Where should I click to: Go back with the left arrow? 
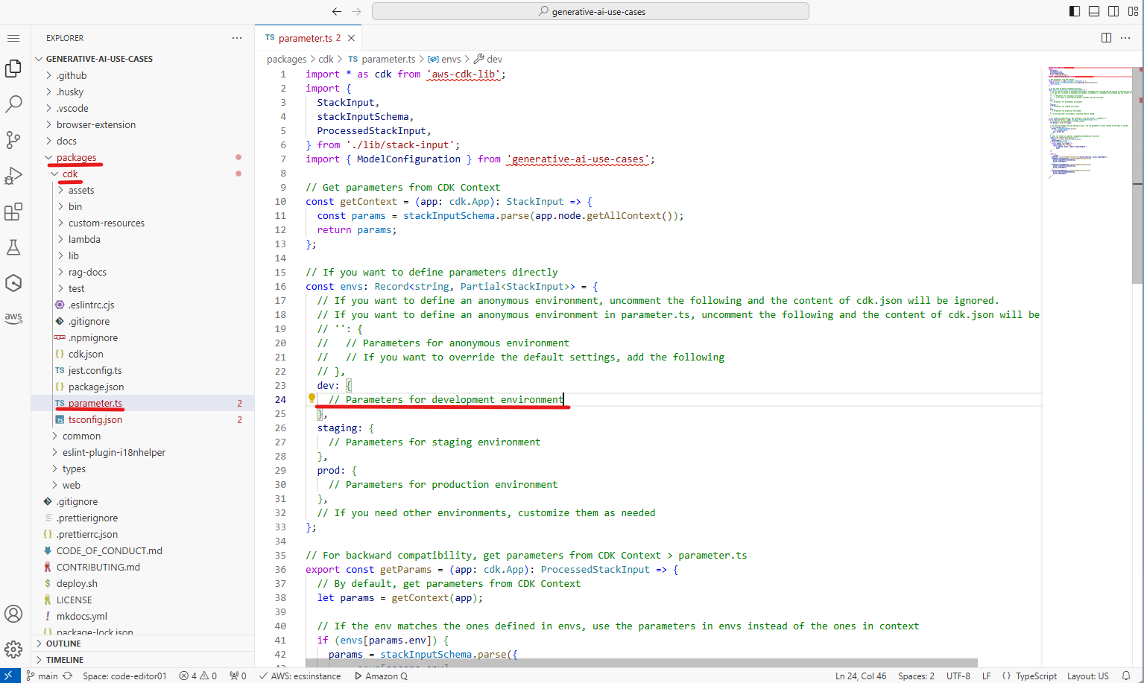click(337, 11)
